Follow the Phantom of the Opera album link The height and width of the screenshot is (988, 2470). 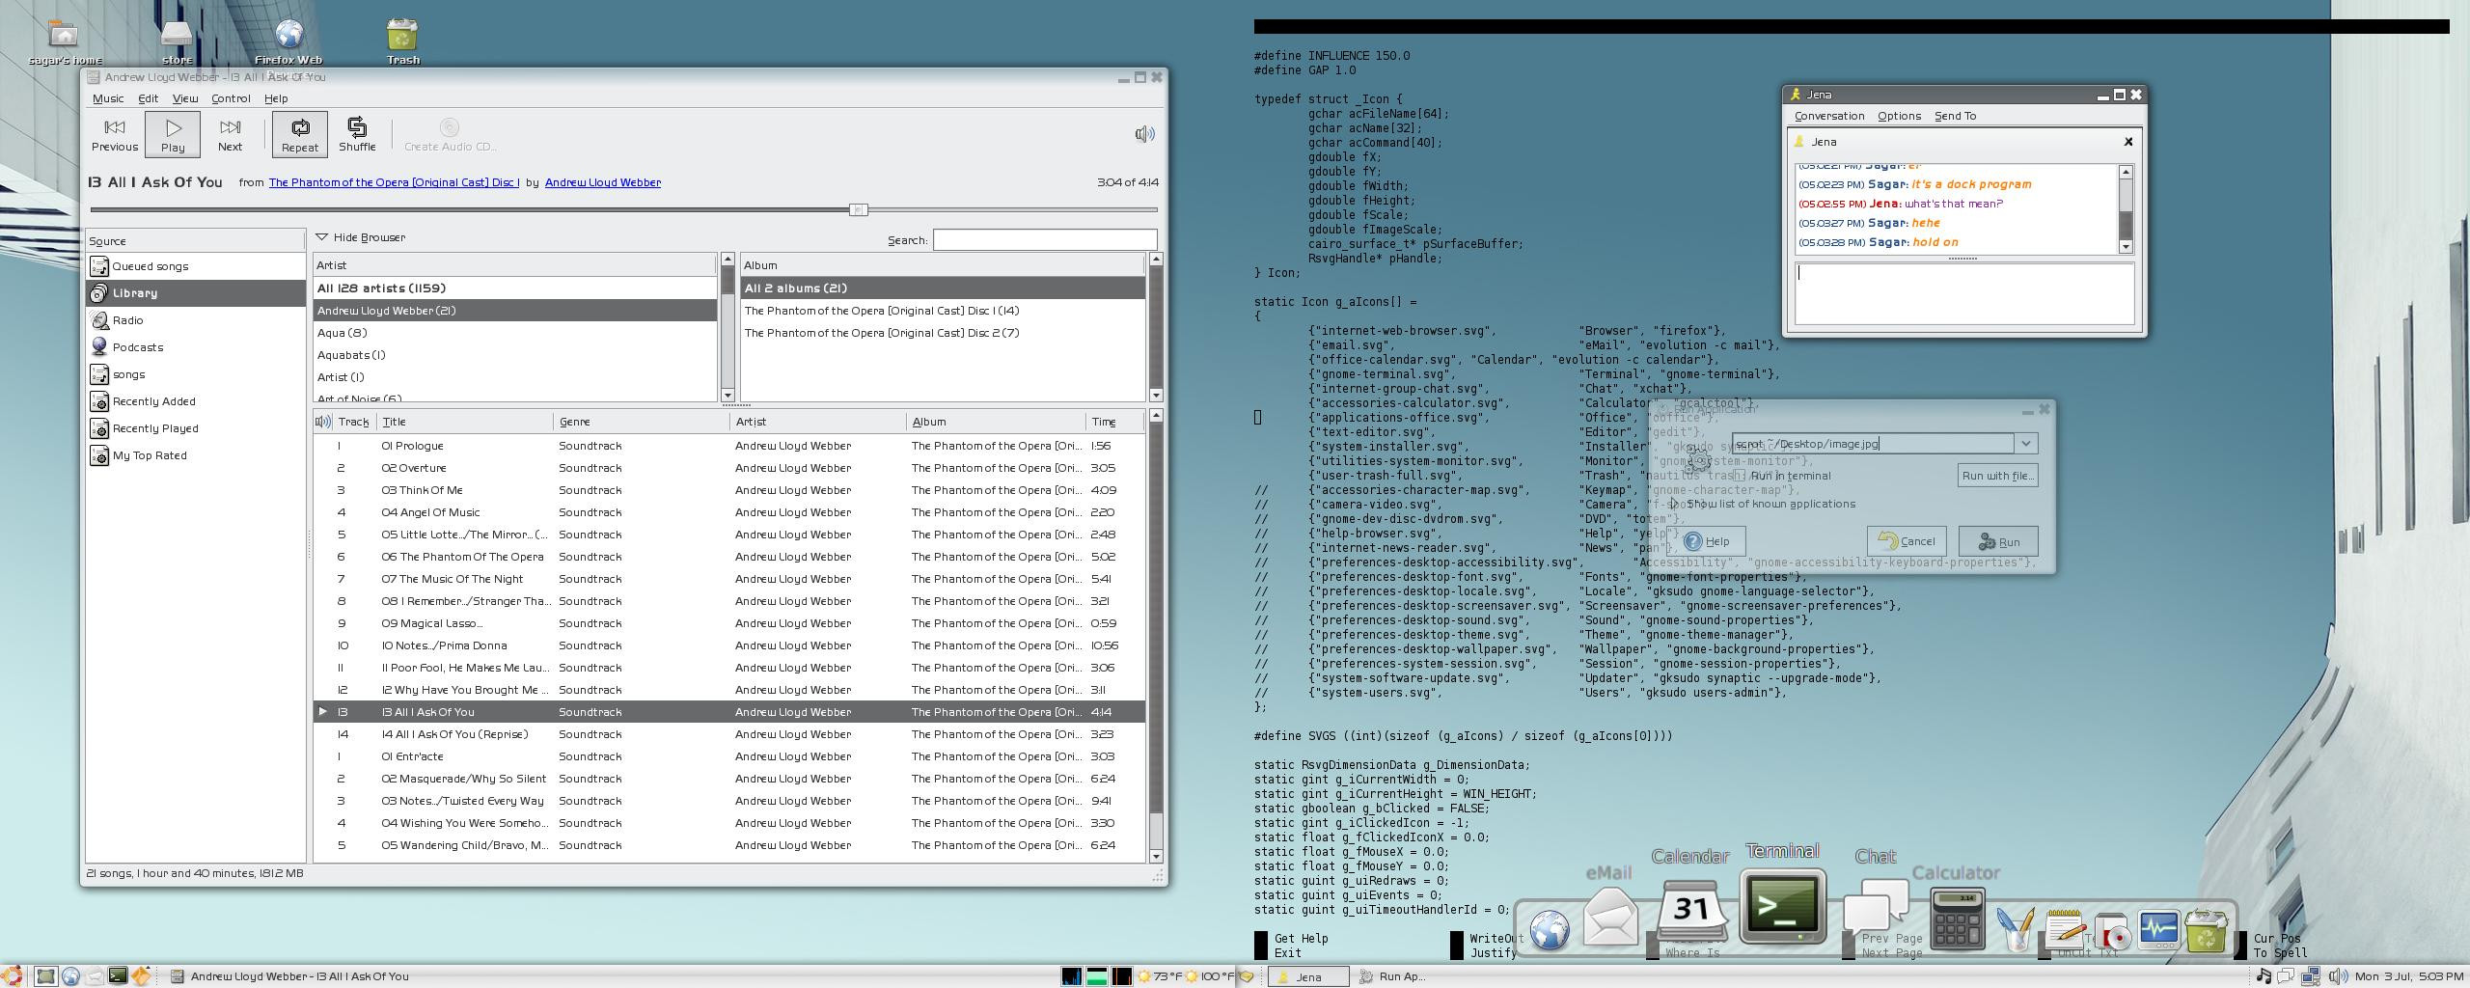tap(394, 182)
